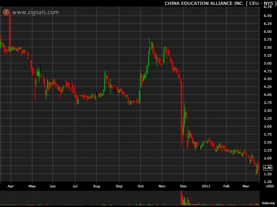277x207 pixels.
Task: Select the Feb axis marker
Action: coord(226,186)
